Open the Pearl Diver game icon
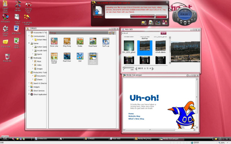 click(67, 56)
